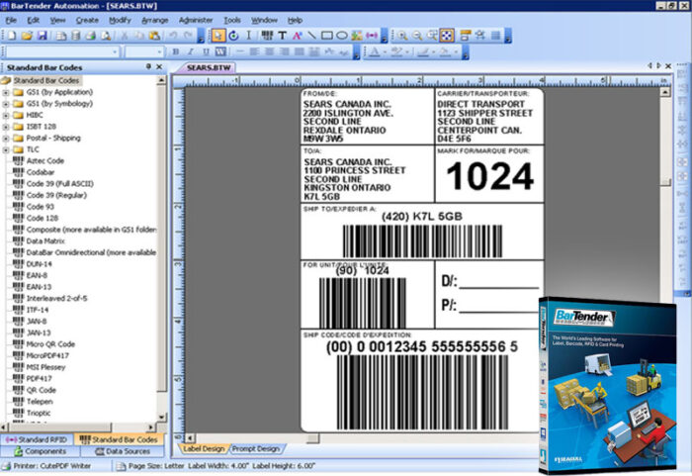Click the Zoom In magnifier icon
692x476 pixels.
401,36
